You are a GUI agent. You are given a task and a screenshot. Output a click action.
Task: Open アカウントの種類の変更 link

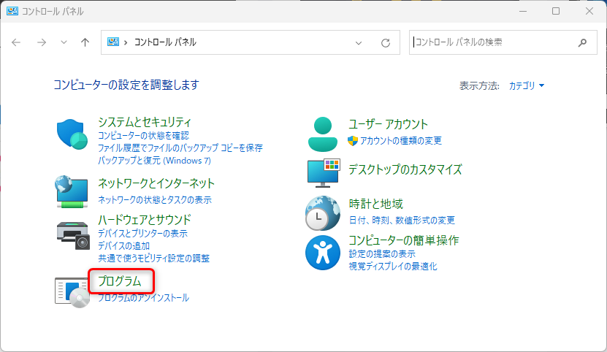[x=400, y=141]
